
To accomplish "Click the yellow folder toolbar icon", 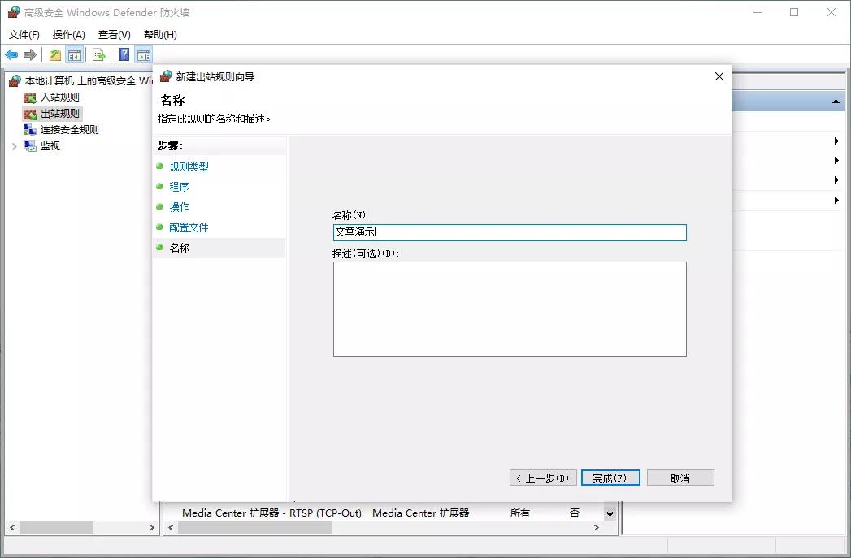I will [54, 54].
